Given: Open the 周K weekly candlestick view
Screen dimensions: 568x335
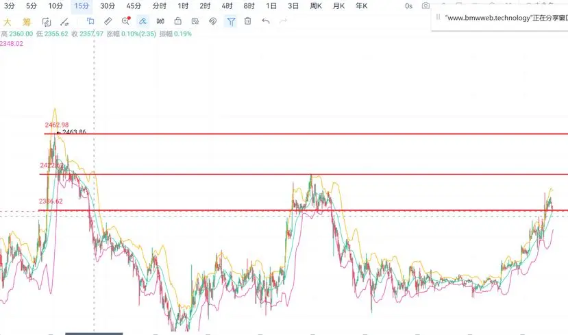Looking at the screenshot, I should [316, 5].
